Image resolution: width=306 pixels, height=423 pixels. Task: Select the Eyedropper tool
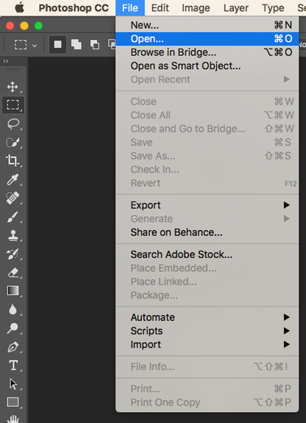pos(13,179)
